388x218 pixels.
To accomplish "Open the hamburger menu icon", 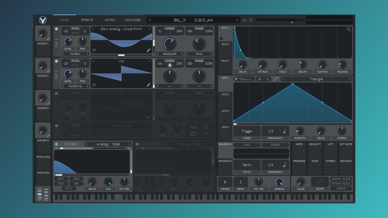I will pyautogui.click(x=251, y=20).
